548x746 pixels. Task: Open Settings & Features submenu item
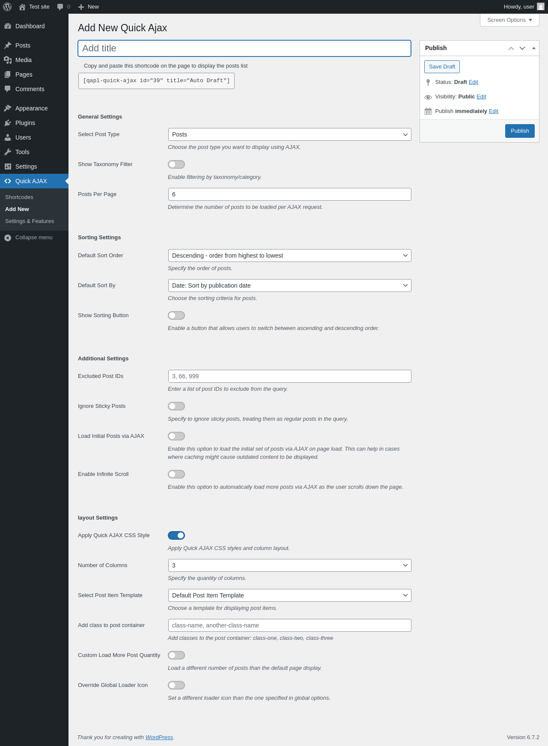coord(30,221)
